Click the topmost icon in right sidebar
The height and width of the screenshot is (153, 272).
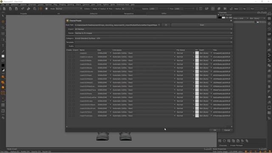(269, 14)
